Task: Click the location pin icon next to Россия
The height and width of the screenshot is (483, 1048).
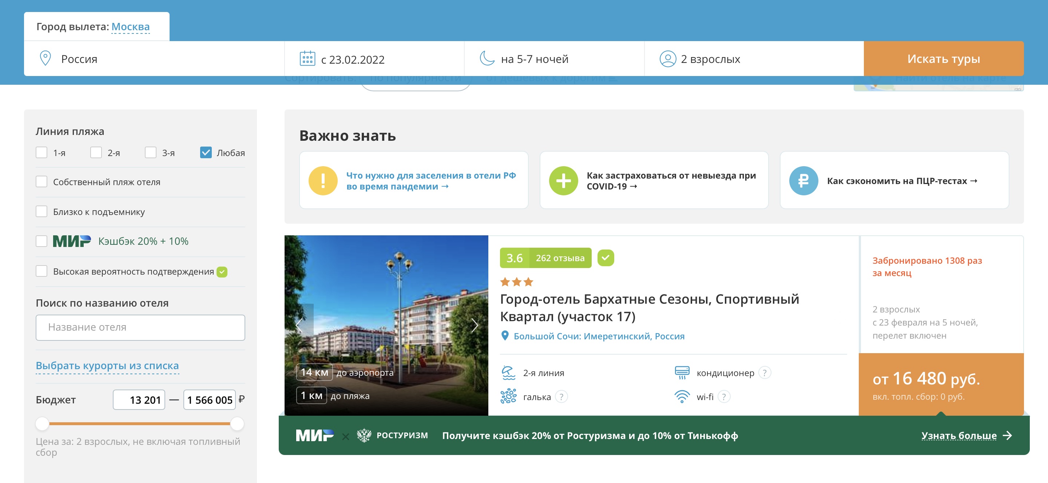Action: tap(45, 59)
